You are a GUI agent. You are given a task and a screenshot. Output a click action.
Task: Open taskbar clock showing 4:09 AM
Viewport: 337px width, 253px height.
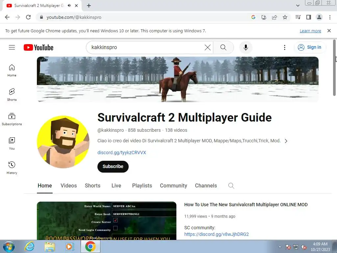click(320, 247)
